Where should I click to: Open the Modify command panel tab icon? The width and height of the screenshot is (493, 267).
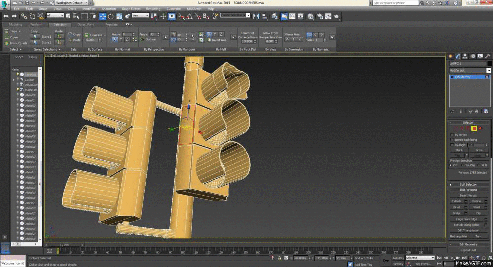(458, 56)
